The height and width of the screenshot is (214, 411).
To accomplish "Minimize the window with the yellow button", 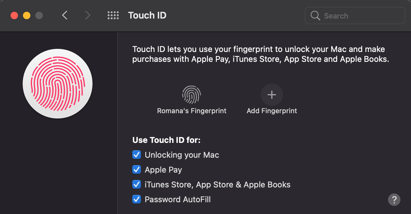I will (27, 15).
